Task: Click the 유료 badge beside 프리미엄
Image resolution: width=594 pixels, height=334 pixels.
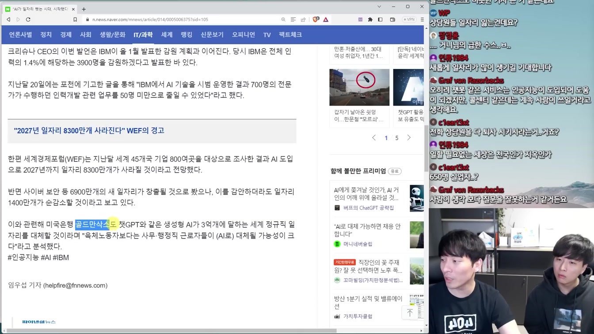Action: point(395,171)
